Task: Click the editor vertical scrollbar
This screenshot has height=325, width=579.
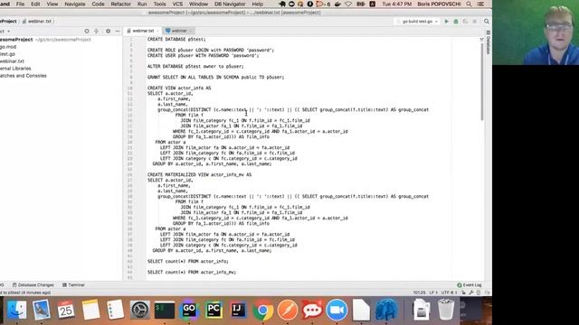Action: [x=482, y=81]
